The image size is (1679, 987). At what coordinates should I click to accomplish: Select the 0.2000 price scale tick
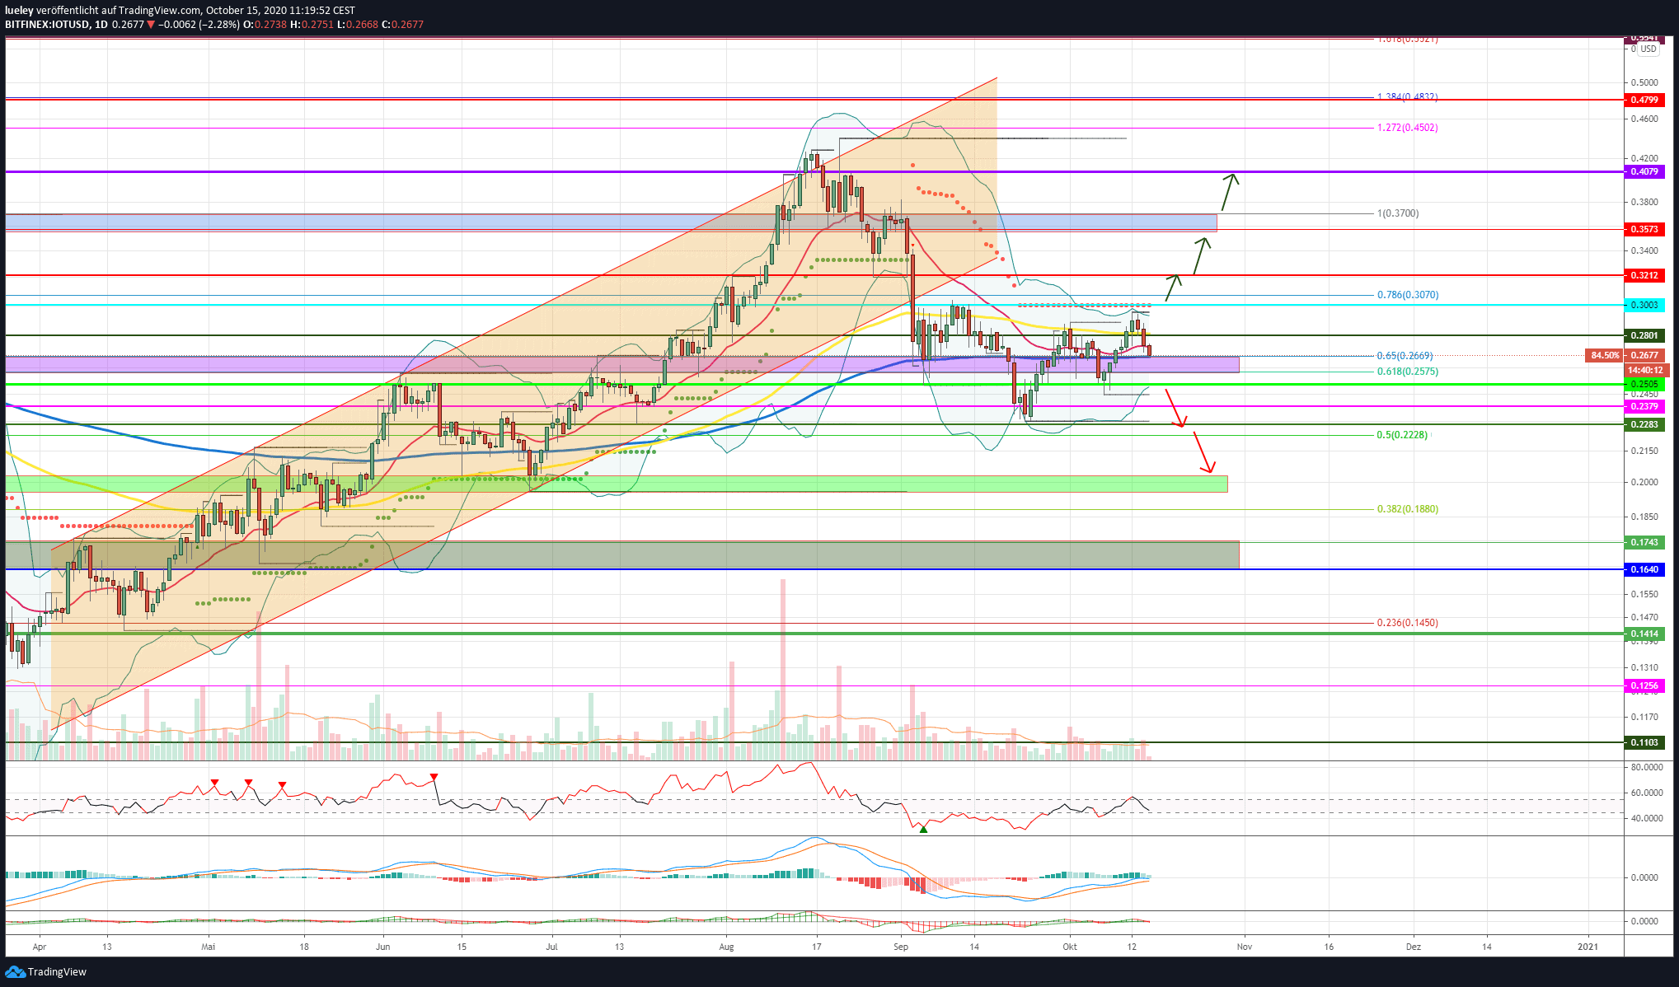click(1644, 483)
